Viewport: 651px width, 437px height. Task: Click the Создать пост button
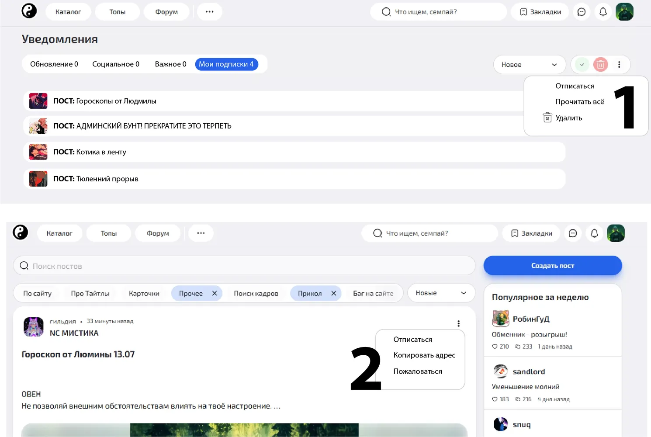point(553,266)
